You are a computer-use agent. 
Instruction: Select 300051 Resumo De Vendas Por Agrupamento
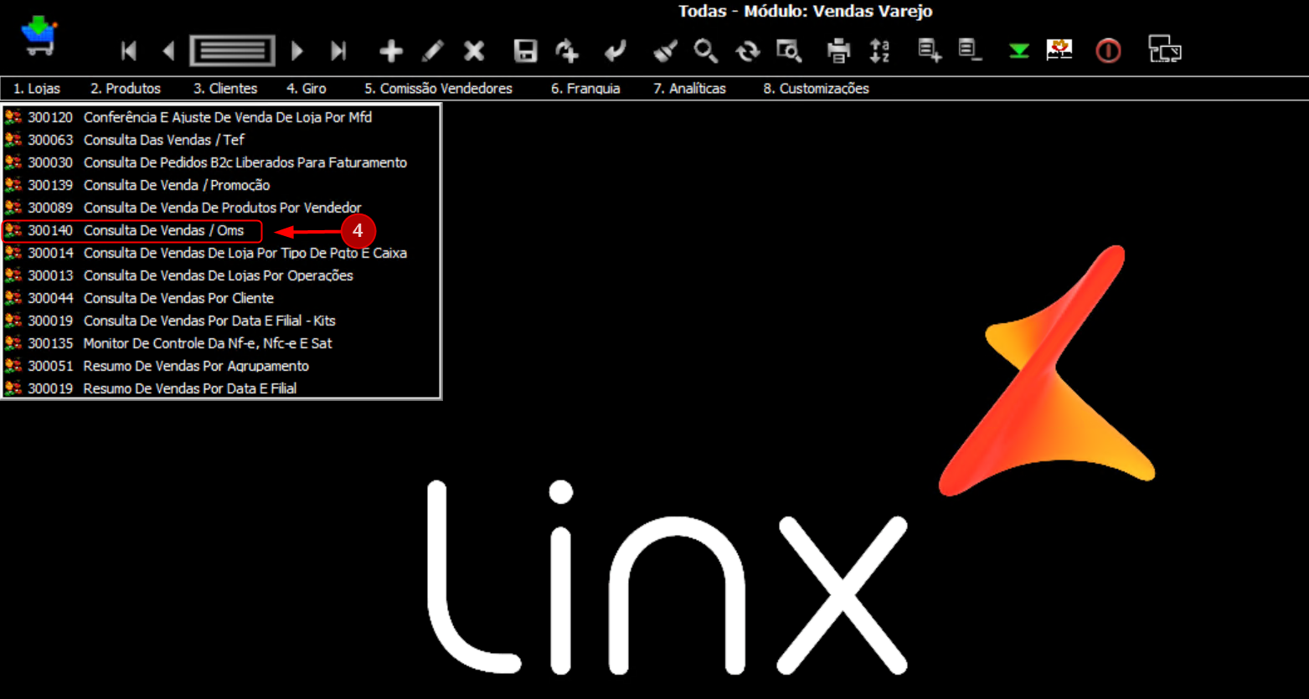(221, 366)
